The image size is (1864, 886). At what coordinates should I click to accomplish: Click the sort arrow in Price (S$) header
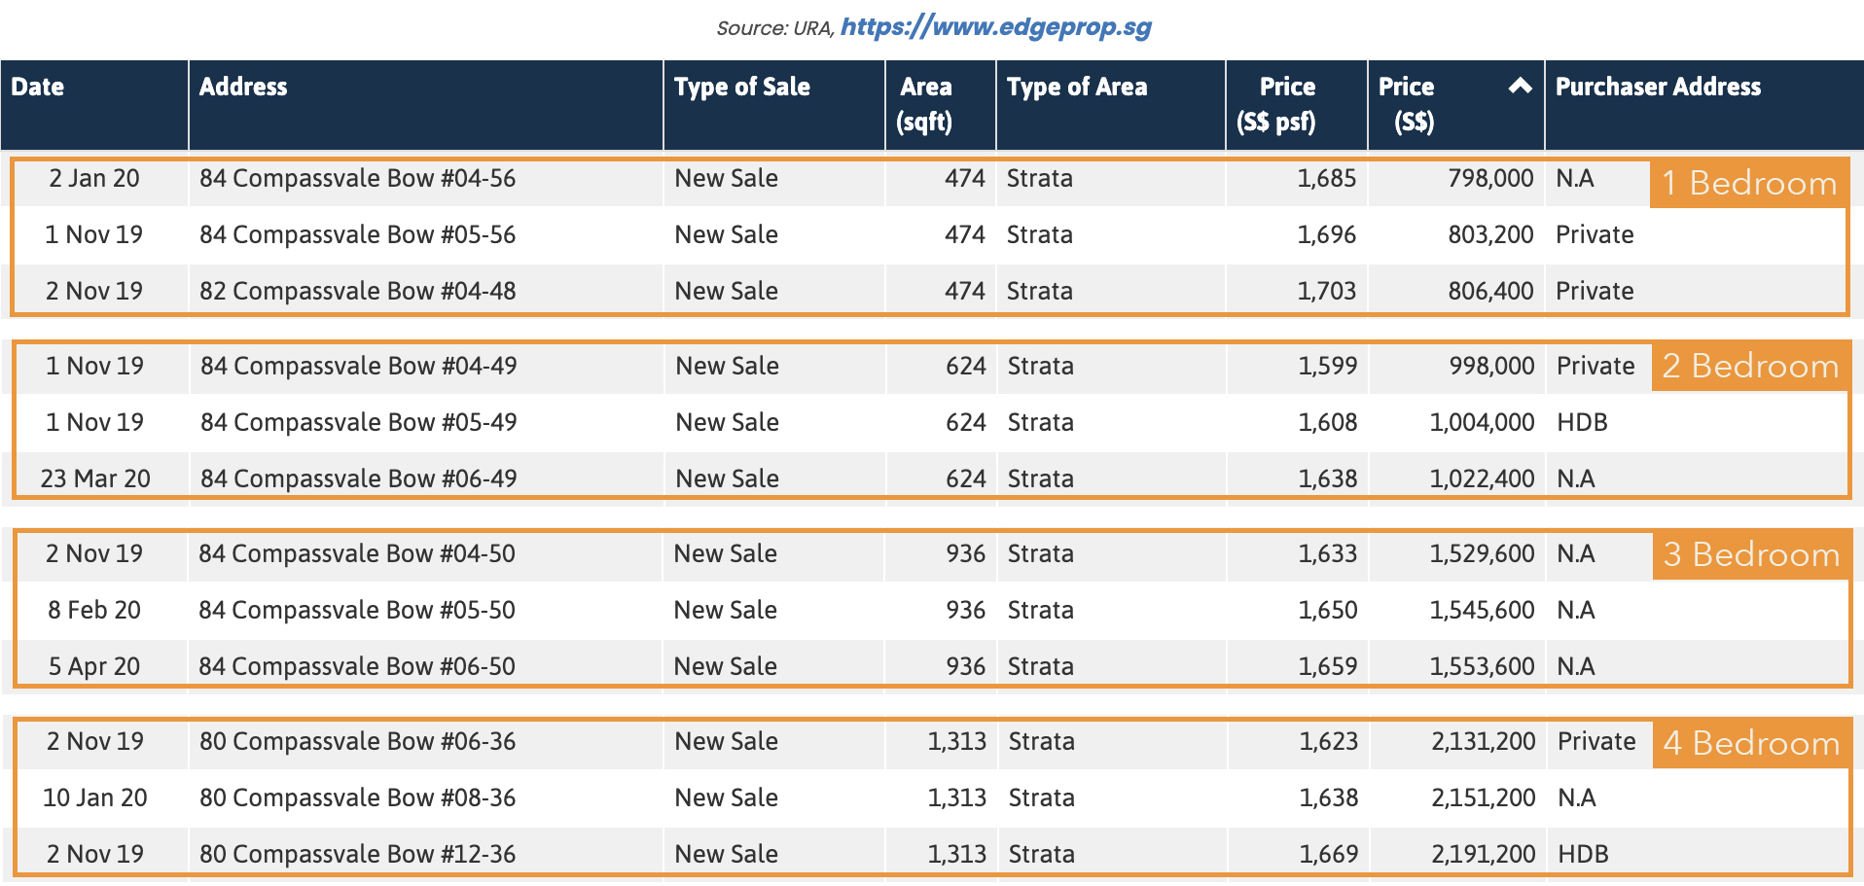pos(1520,86)
